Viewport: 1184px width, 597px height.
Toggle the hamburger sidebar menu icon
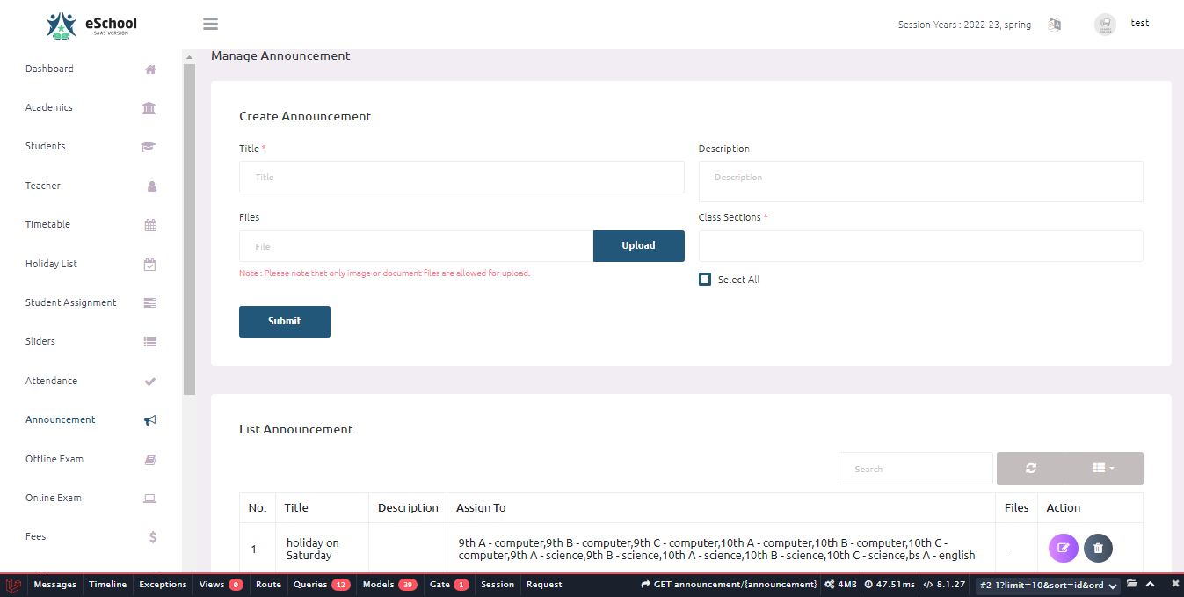click(x=210, y=25)
